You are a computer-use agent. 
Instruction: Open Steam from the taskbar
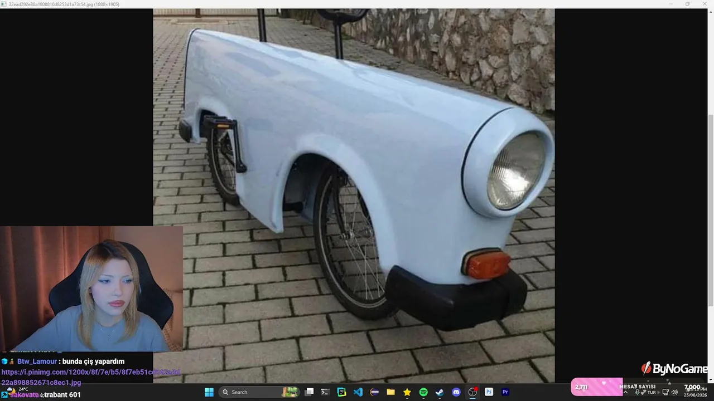coord(440,392)
